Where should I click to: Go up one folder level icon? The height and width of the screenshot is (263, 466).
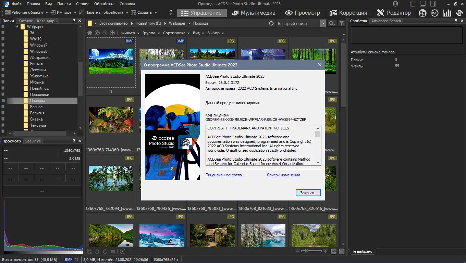[112, 33]
